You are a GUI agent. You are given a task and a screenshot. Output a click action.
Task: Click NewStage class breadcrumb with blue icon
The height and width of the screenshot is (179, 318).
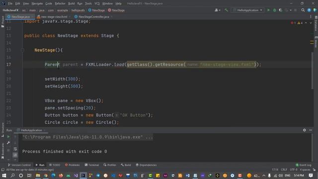[96, 10]
